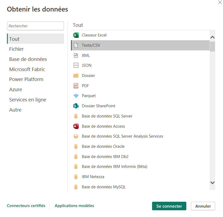Click the scrollbar down arrow

pyautogui.click(x=213, y=183)
